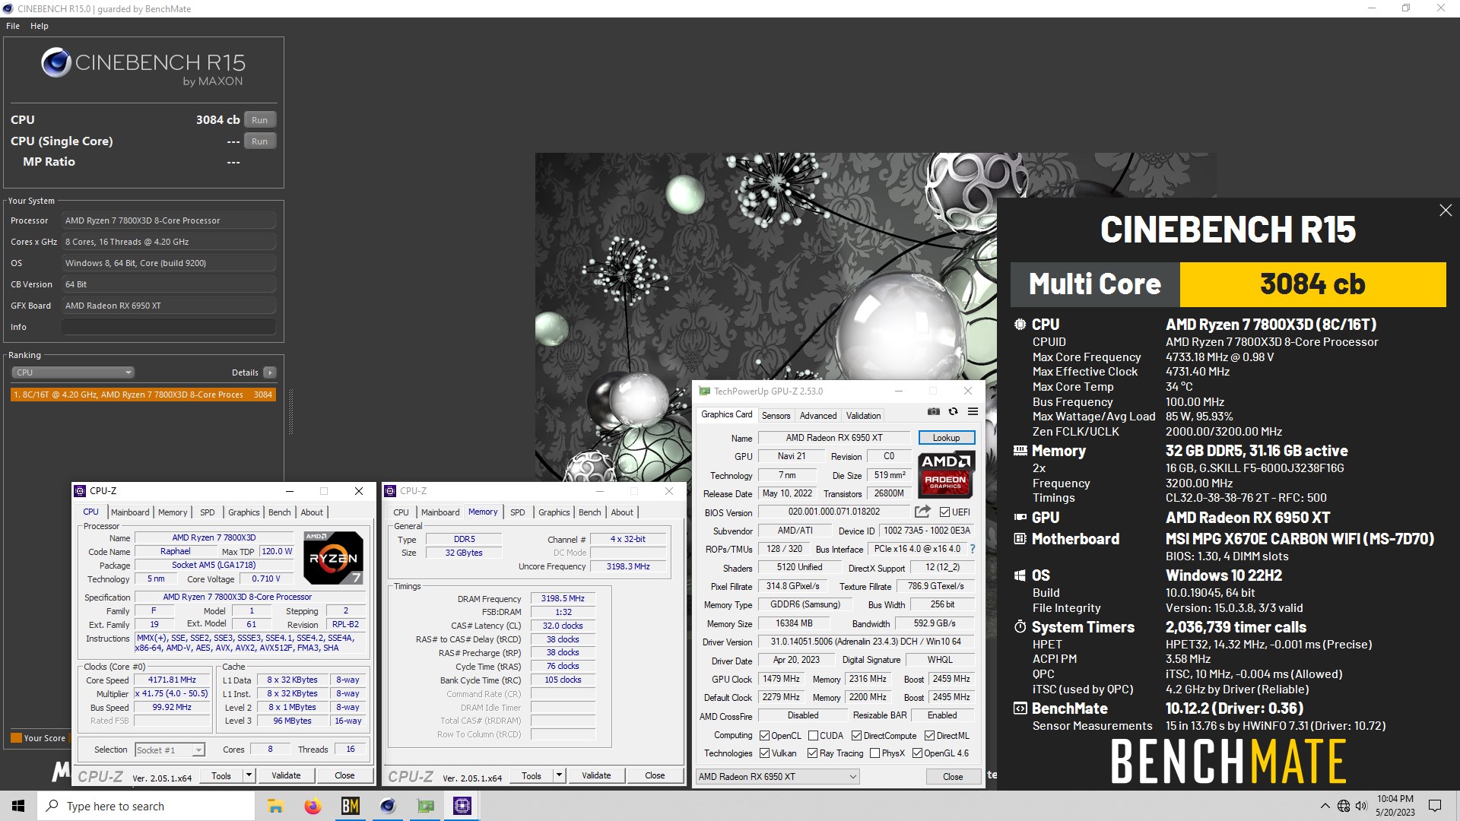Screen dimensions: 1460x821
Task: Open the Validation tab in GPU-Z
Action: [864, 416]
